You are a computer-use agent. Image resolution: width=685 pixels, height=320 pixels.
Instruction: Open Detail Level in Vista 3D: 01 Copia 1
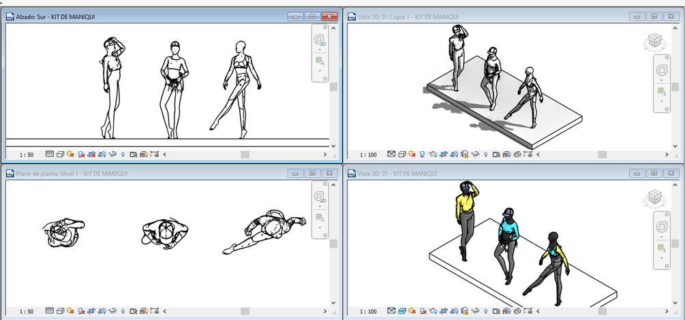391,154
